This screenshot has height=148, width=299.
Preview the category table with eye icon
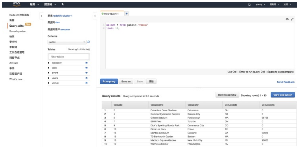(x=86, y=63)
